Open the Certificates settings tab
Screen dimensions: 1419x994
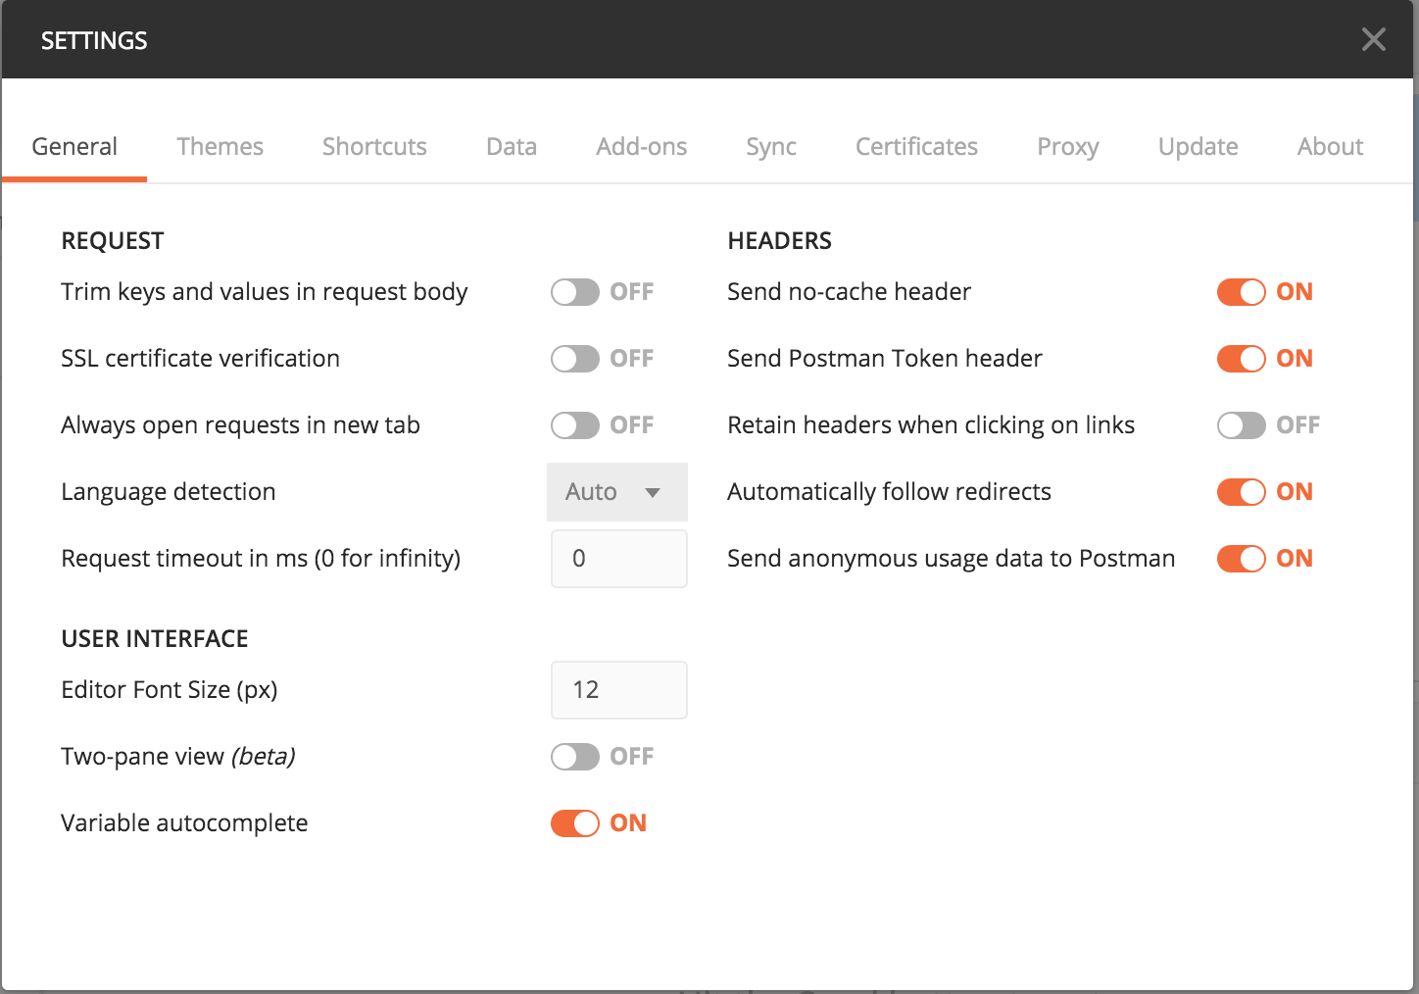pos(916,146)
